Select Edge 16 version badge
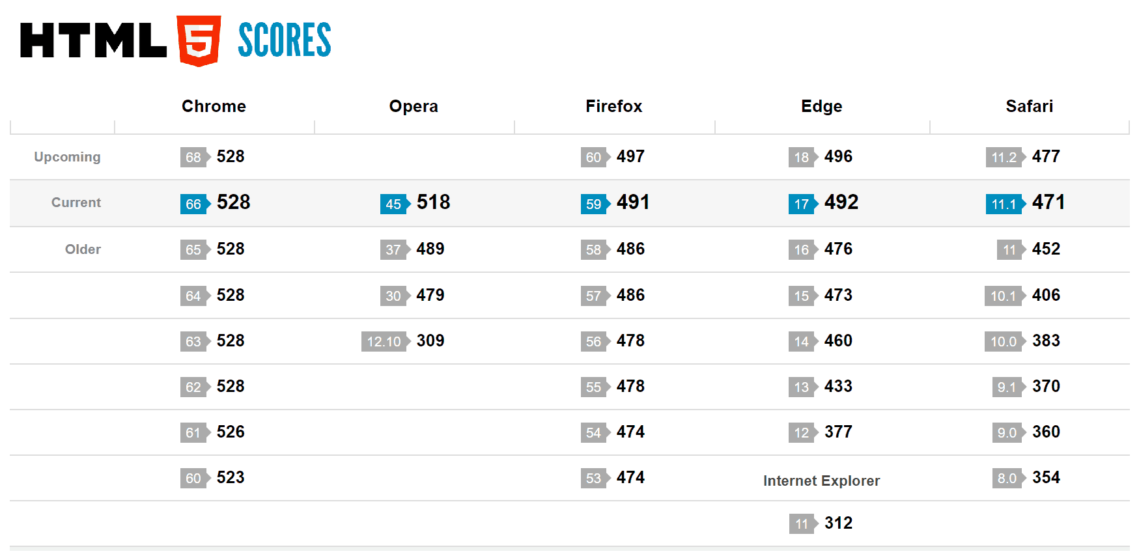The height and width of the screenshot is (558, 1139). click(803, 249)
